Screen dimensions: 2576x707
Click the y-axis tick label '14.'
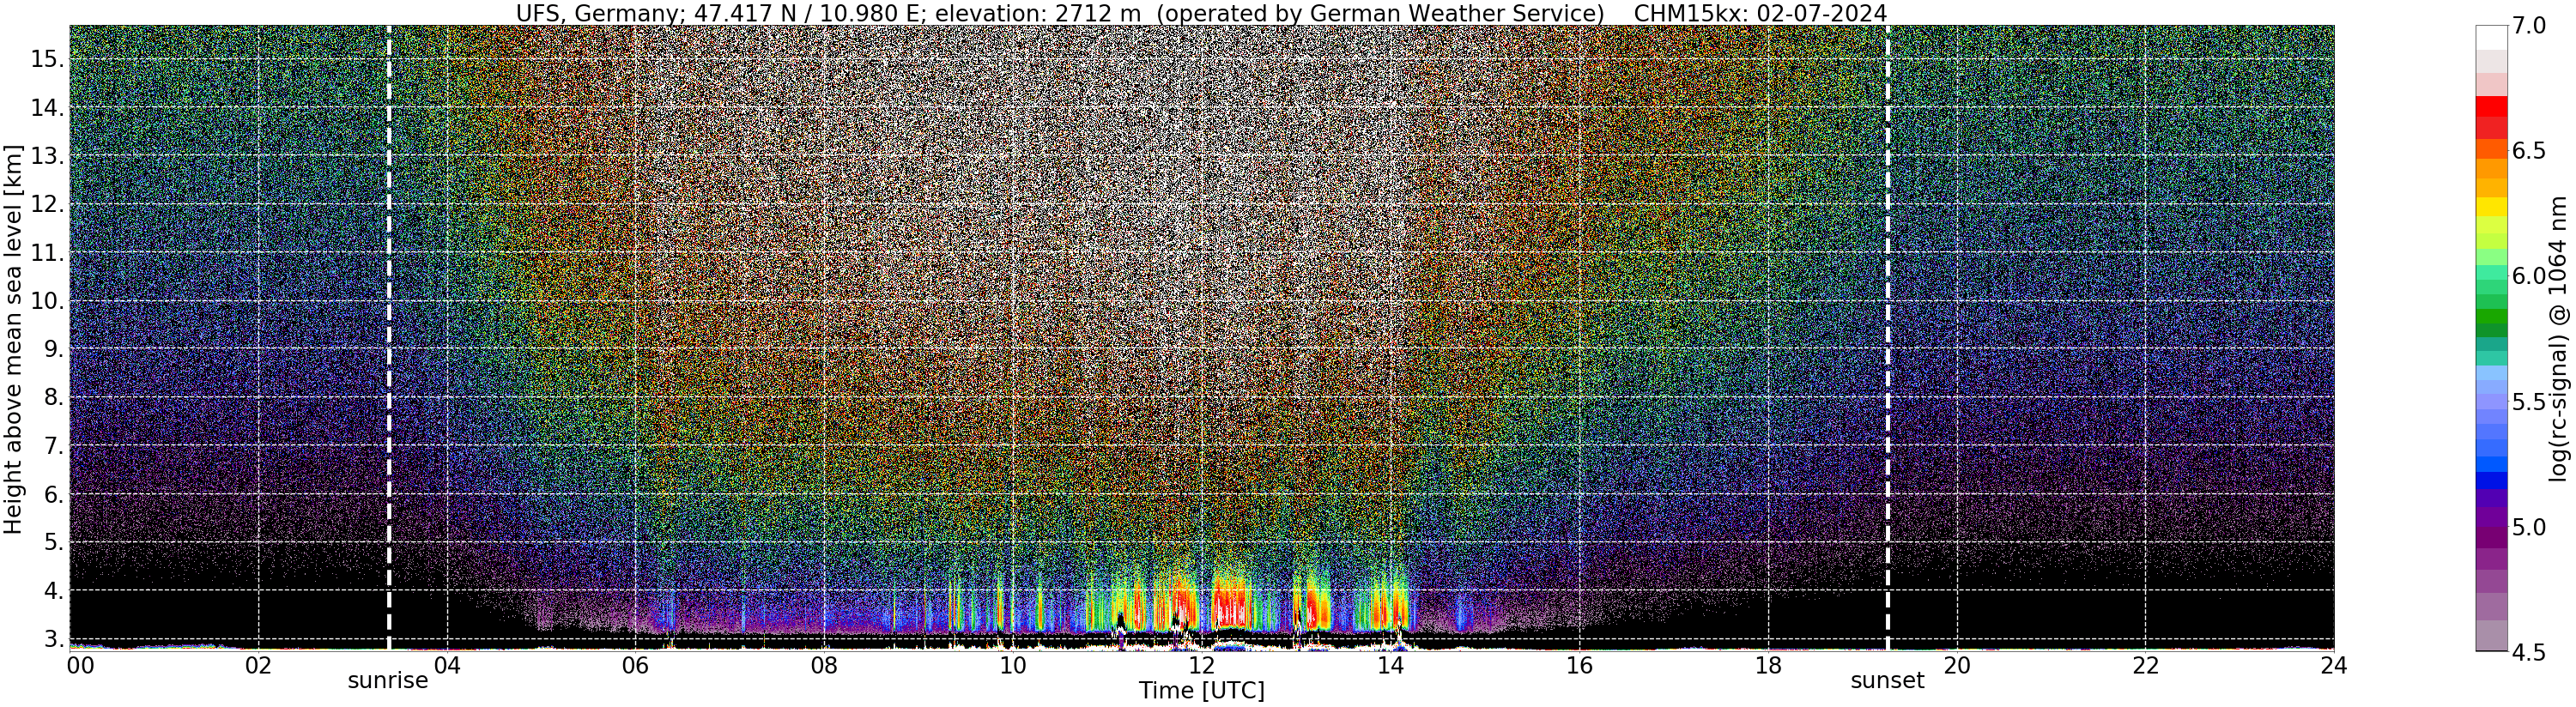[x=47, y=108]
